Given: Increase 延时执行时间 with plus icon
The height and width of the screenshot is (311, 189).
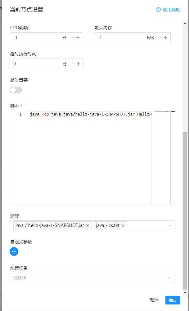Looking at the screenshot, I should (x=79, y=64).
